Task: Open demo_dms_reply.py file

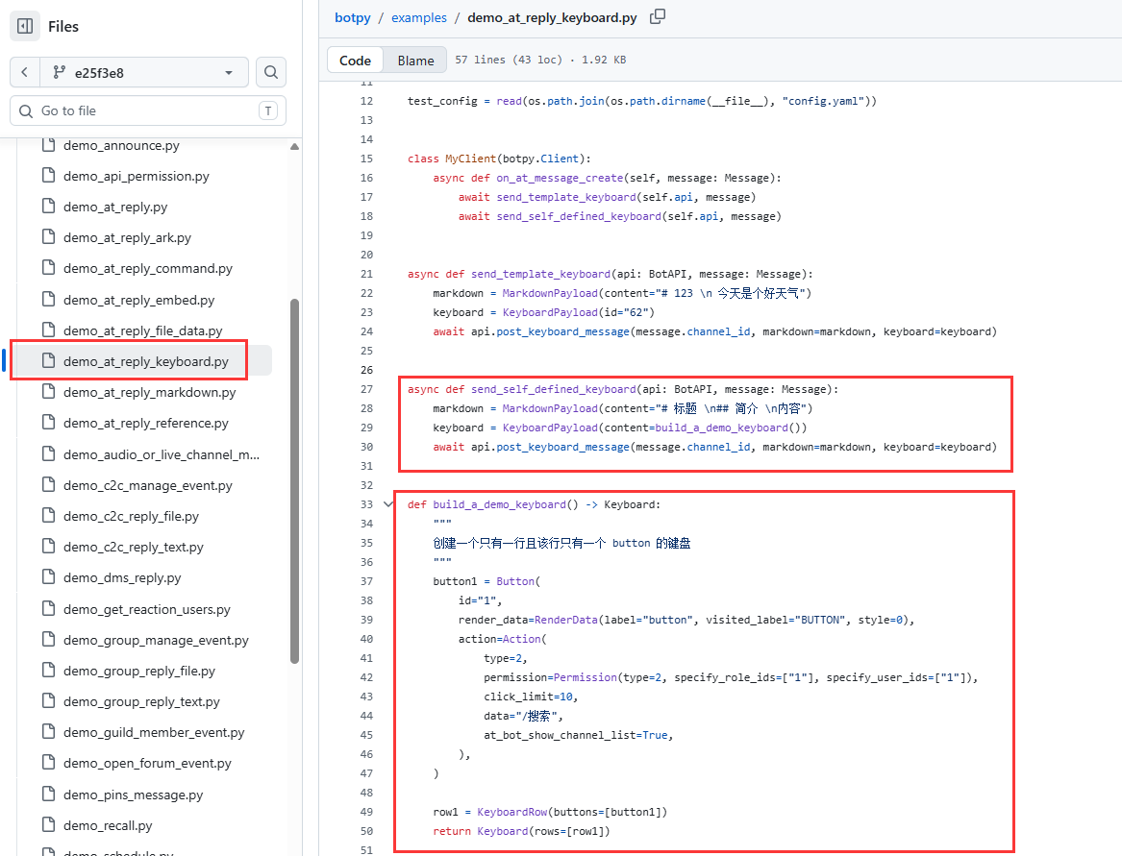Action: click(122, 577)
